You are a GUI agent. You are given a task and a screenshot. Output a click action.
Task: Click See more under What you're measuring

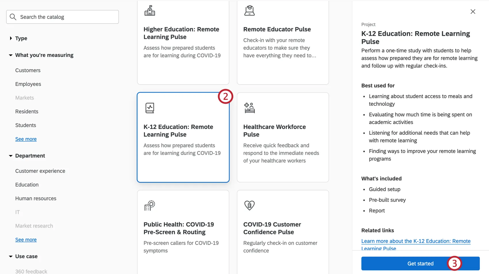(x=26, y=139)
